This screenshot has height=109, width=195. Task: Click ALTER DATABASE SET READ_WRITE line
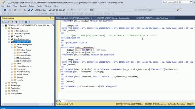click(x=89, y=86)
